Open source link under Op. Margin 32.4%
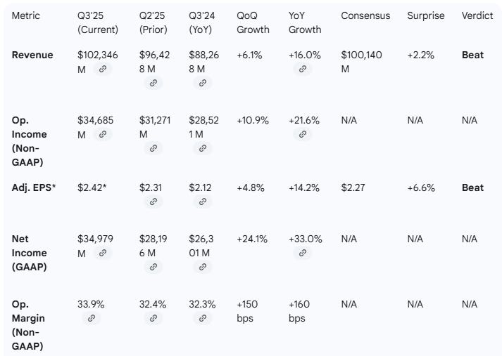The height and width of the screenshot is (356, 502). pyautogui.click(x=153, y=318)
